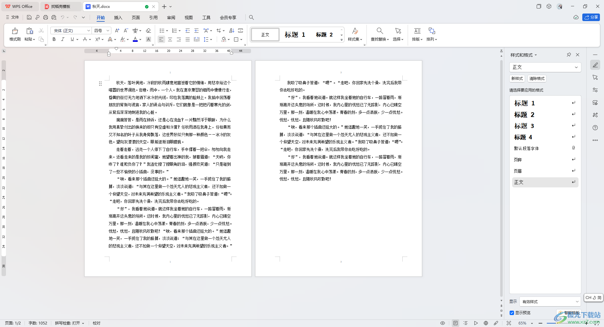Click the selection arrow icon in right sidebar
Screen dimensions: 604x327
coord(595,77)
